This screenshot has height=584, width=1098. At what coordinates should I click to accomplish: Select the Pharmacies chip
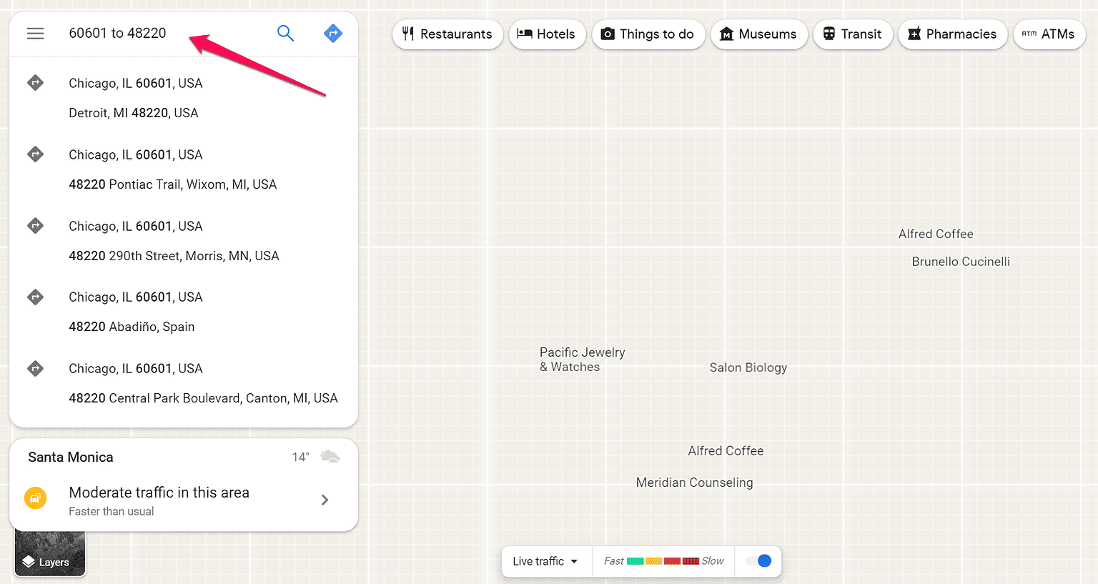[x=952, y=34]
